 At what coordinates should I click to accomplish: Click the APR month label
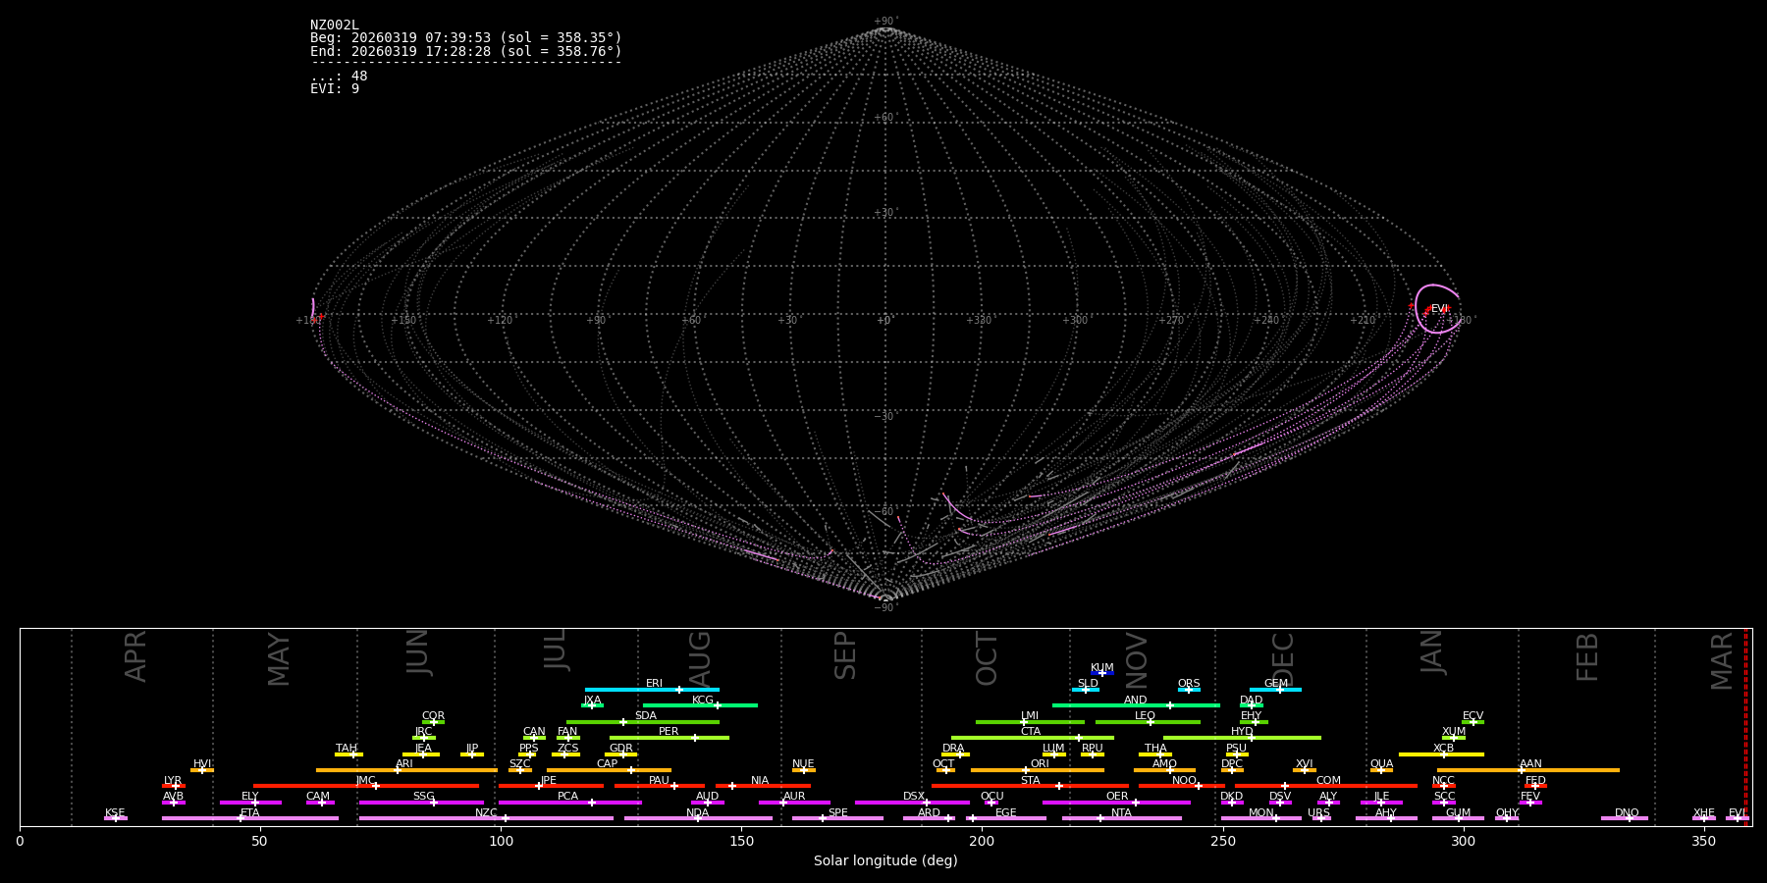[135, 656]
